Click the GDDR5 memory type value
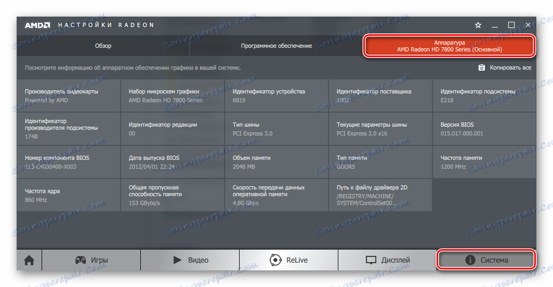The image size is (553, 287). (346, 167)
